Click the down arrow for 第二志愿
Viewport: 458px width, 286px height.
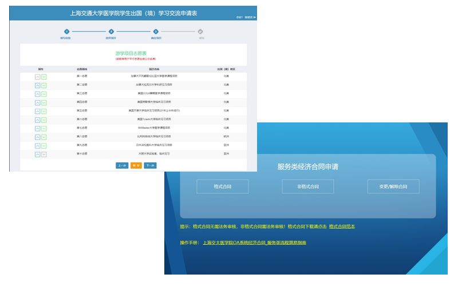click(44, 85)
